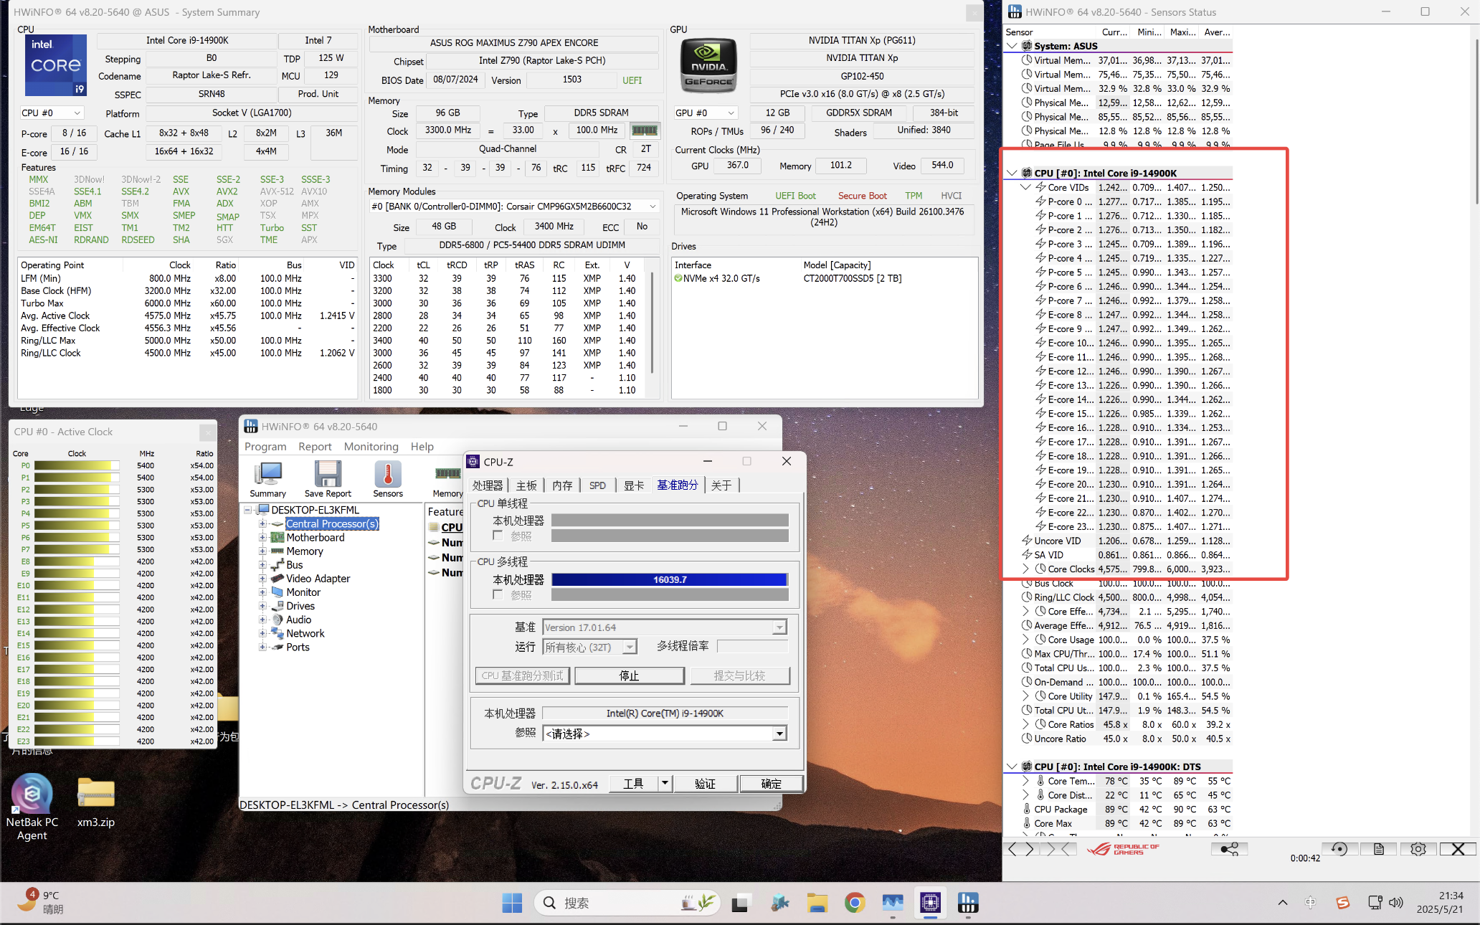Click the multi-thread progress bar showing 16039.7
The width and height of the screenshot is (1480, 925).
pos(670,579)
